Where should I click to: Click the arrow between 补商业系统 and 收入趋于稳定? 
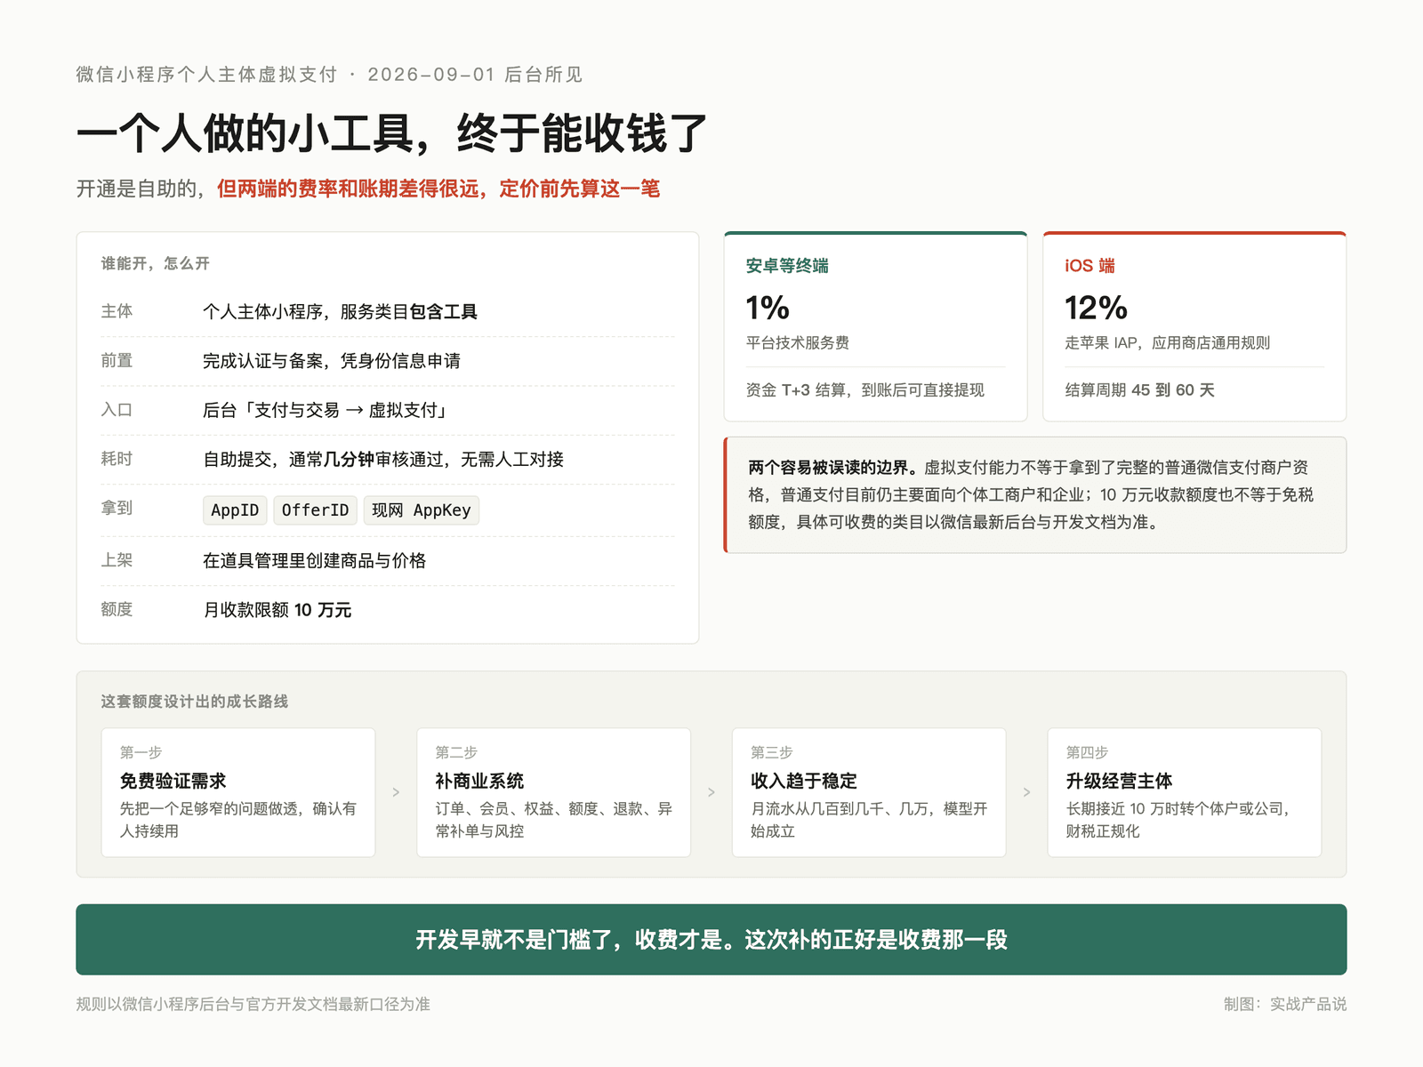(711, 792)
